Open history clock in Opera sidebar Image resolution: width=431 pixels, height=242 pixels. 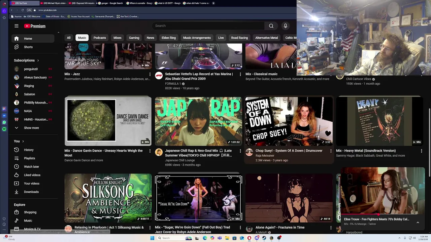(x=4, y=224)
